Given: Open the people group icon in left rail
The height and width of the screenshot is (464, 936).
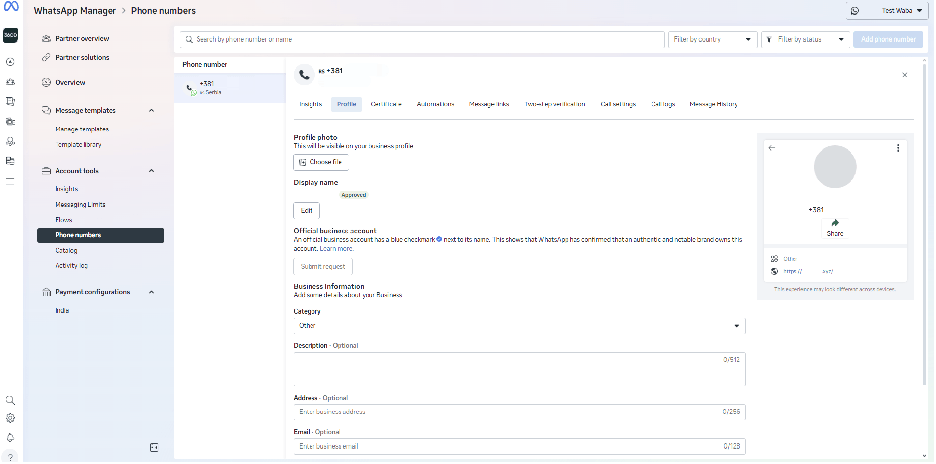Looking at the screenshot, I should pos(10,82).
